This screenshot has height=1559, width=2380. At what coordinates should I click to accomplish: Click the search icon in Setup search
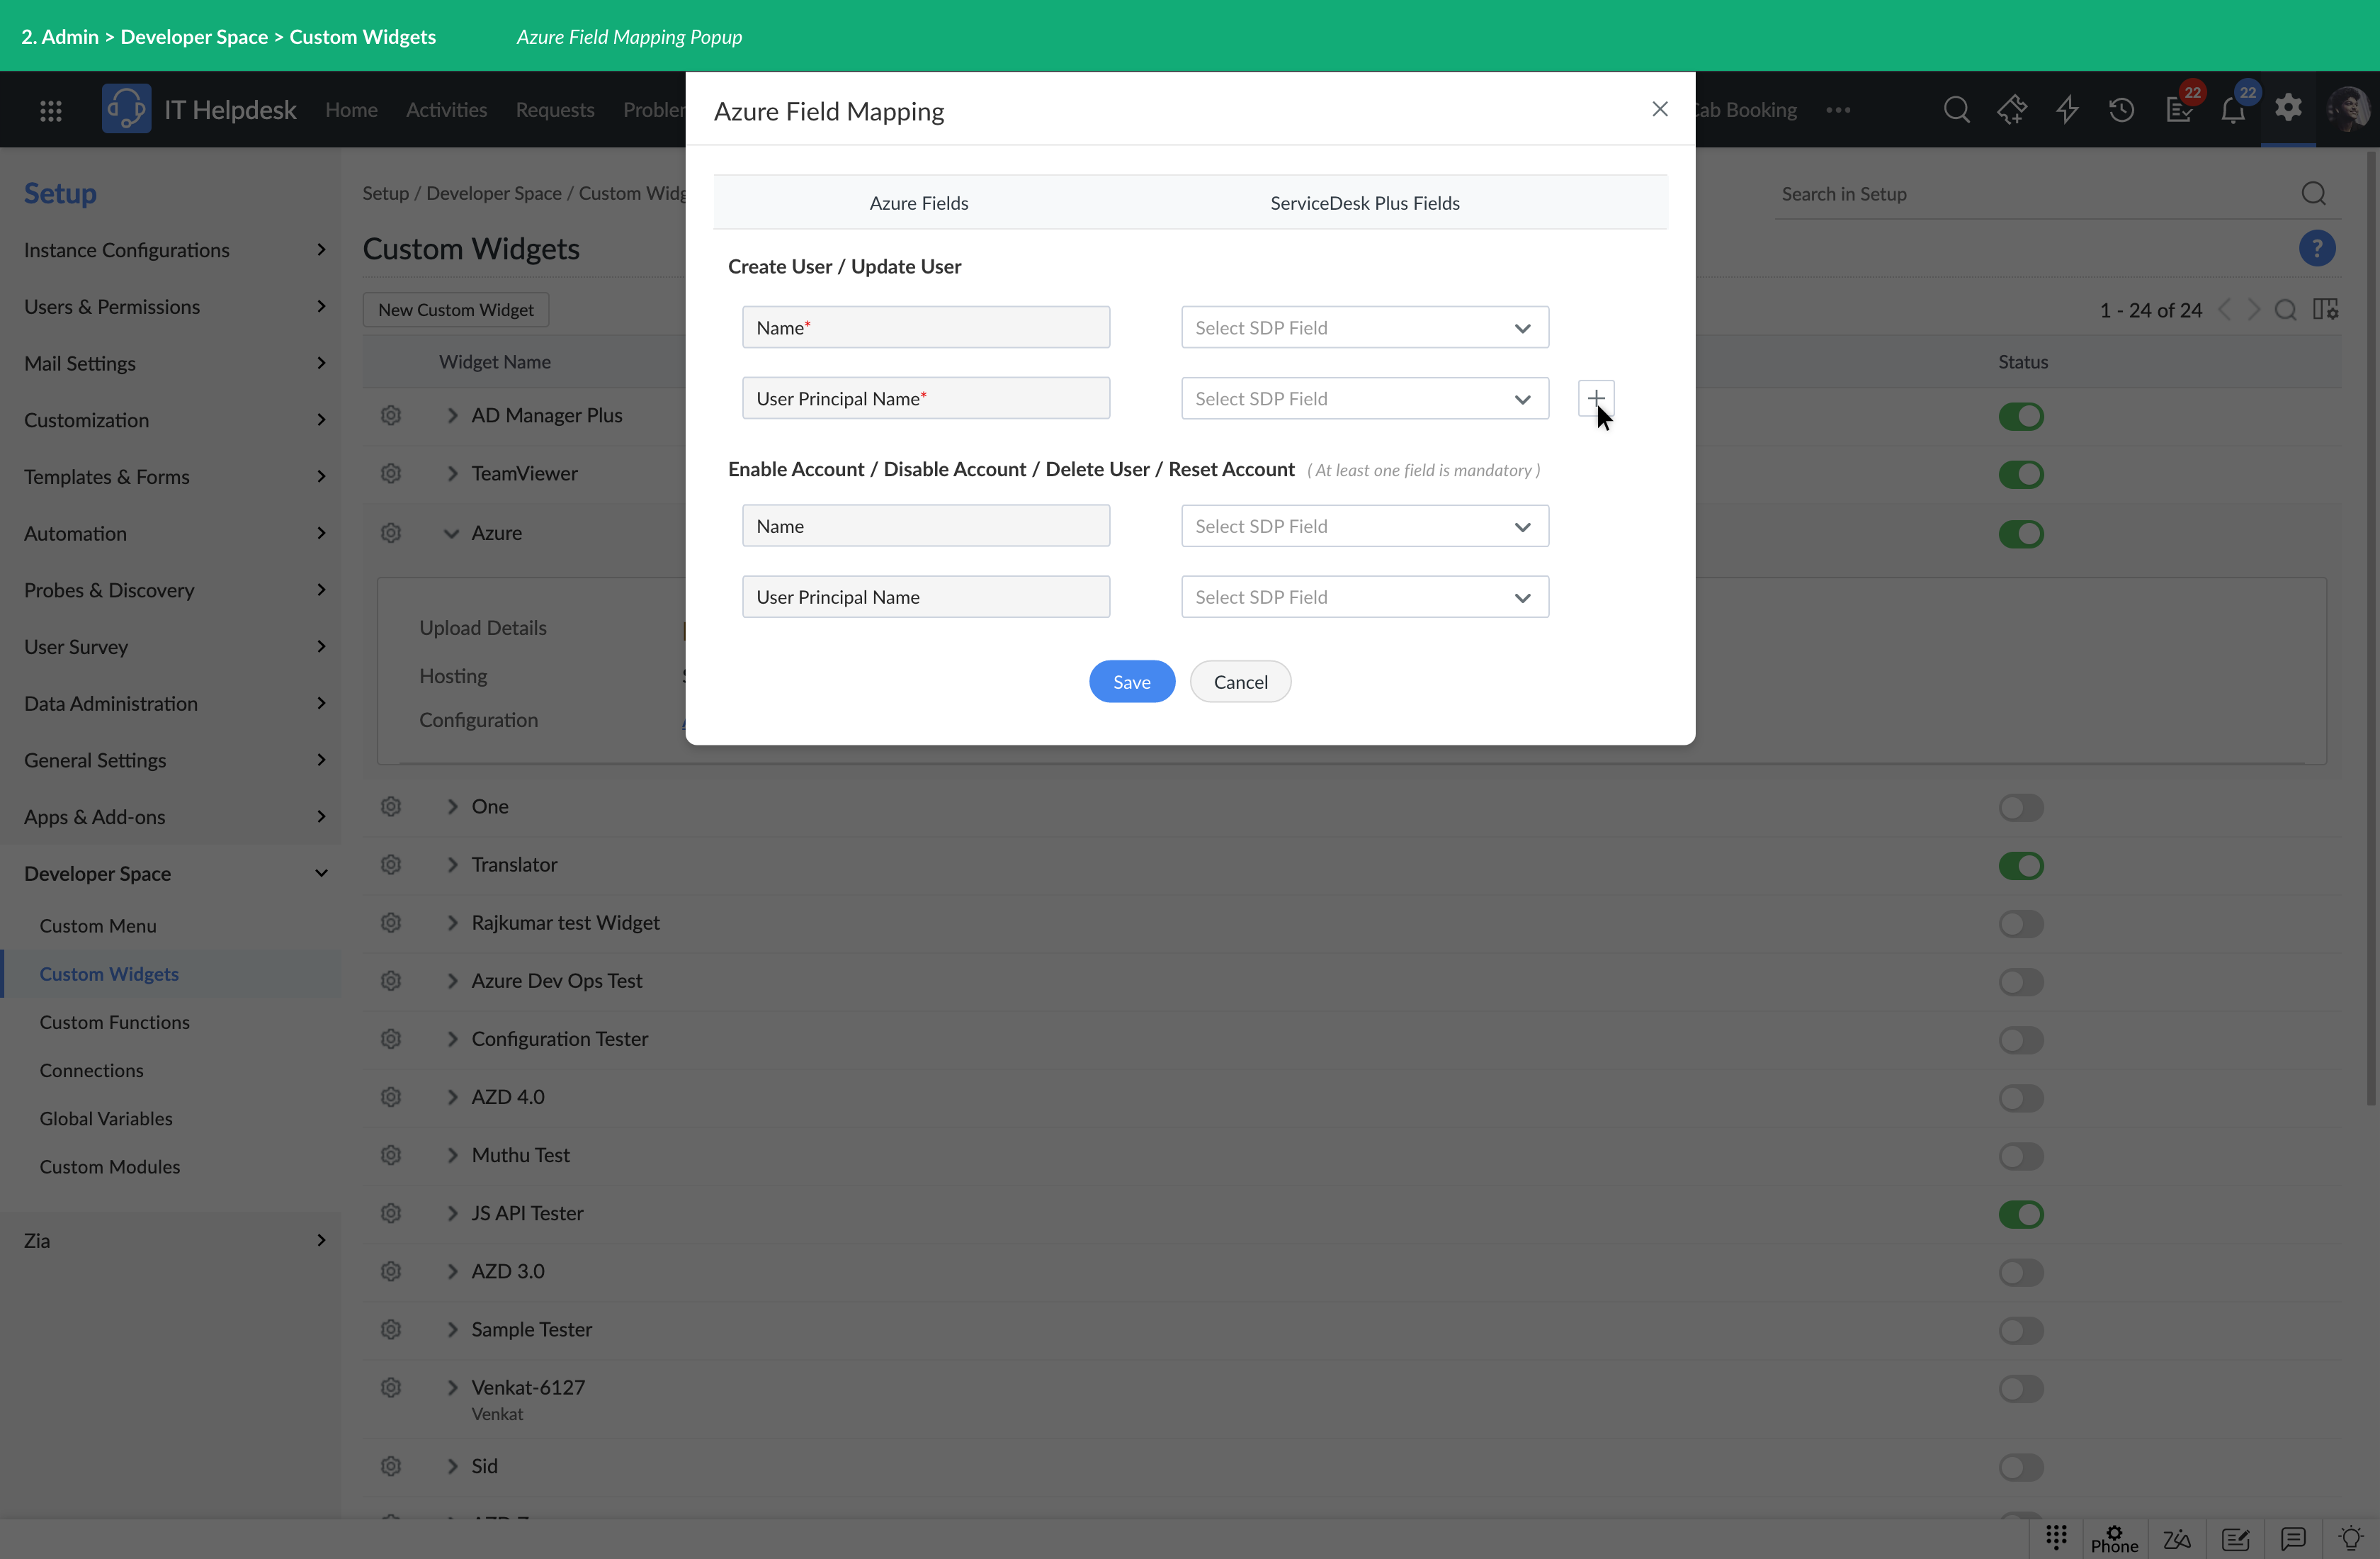click(x=2313, y=194)
